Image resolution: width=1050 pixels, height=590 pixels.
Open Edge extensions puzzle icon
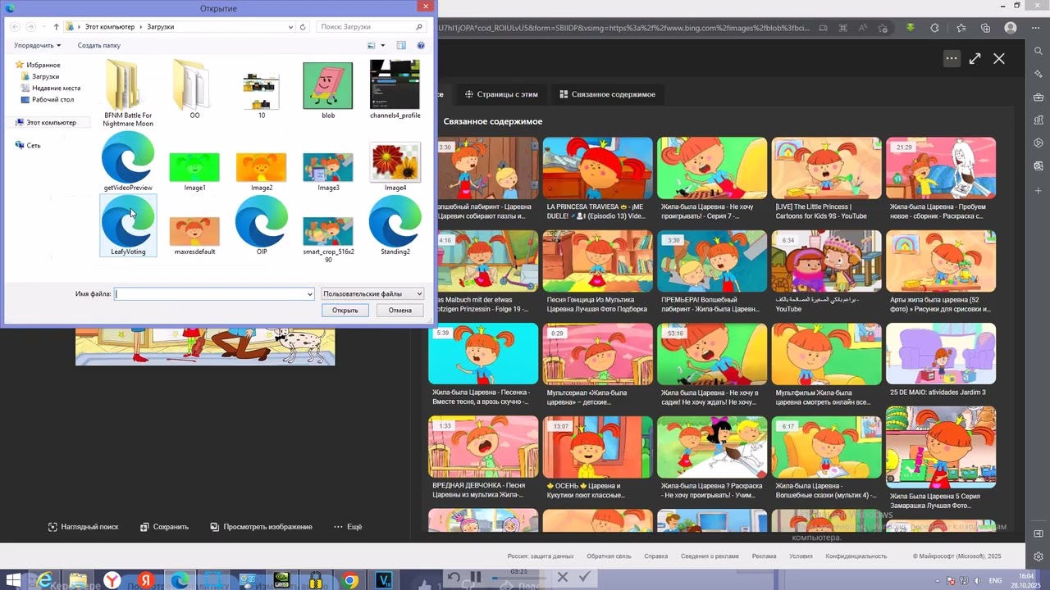point(934,28)
